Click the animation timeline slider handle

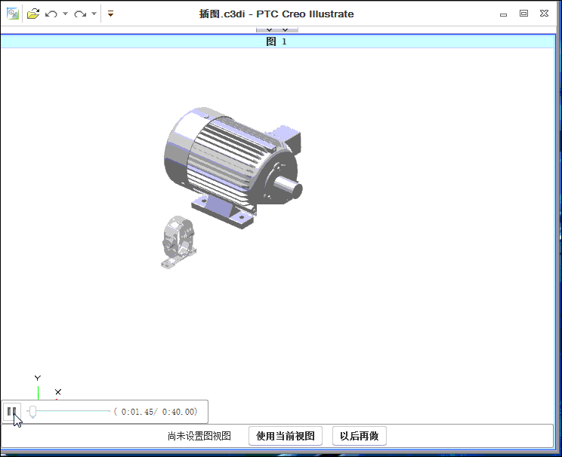click(x=32, y=412)
